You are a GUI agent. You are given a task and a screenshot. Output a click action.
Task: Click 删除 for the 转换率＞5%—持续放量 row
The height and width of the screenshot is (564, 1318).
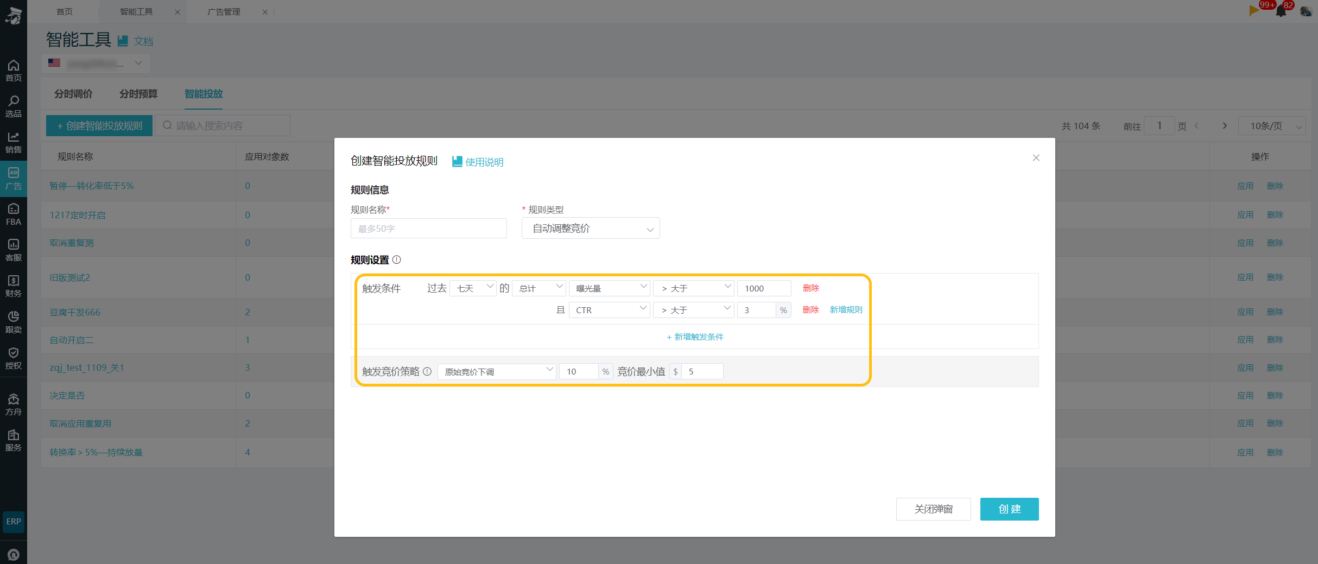click(x=1275, y=452)
